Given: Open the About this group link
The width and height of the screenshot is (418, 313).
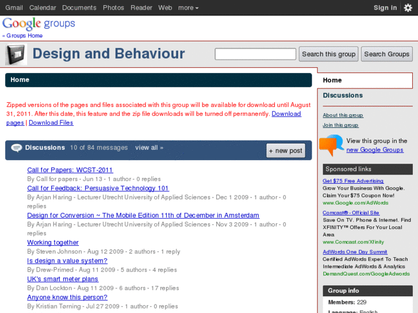Looking at the screenshot, I should click(343, 115).
